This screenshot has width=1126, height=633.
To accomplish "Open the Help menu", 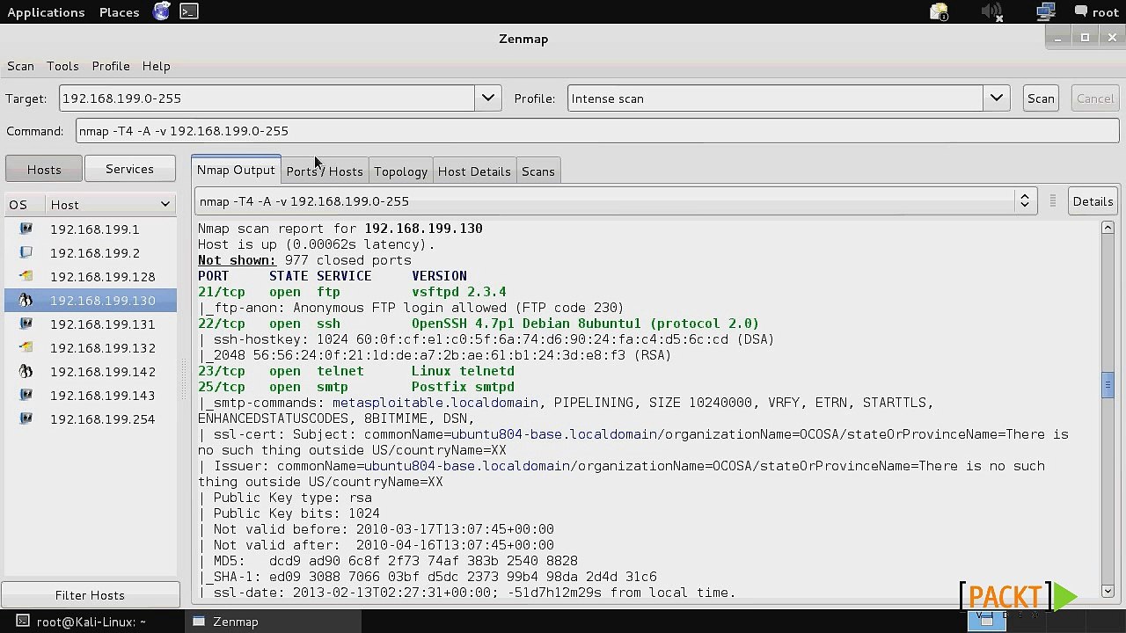I will (156, 66).
